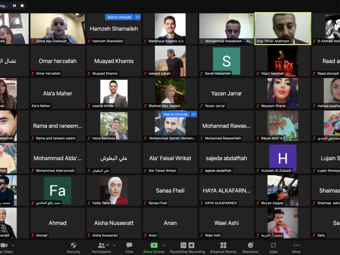340x255 pixels.
Task: Click the muted mic icon beside Wael Ashi
Action: pos(202,235)
